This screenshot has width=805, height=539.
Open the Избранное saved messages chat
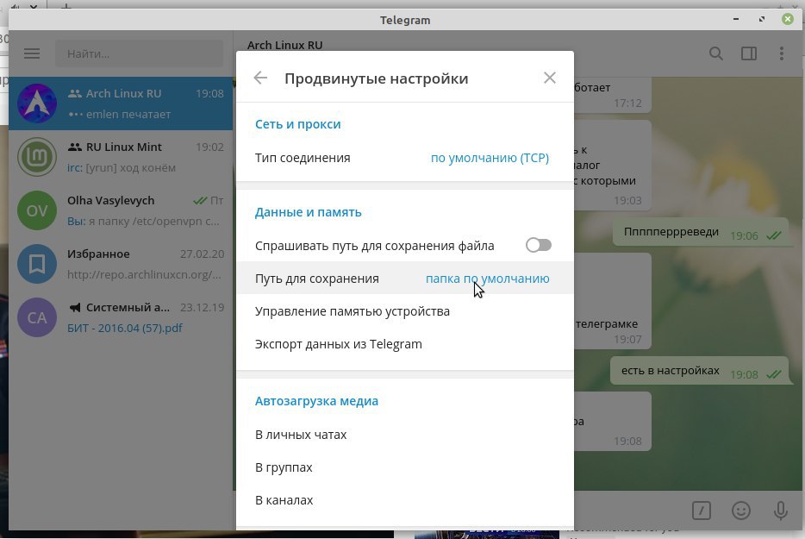click(x=122, y=264)
